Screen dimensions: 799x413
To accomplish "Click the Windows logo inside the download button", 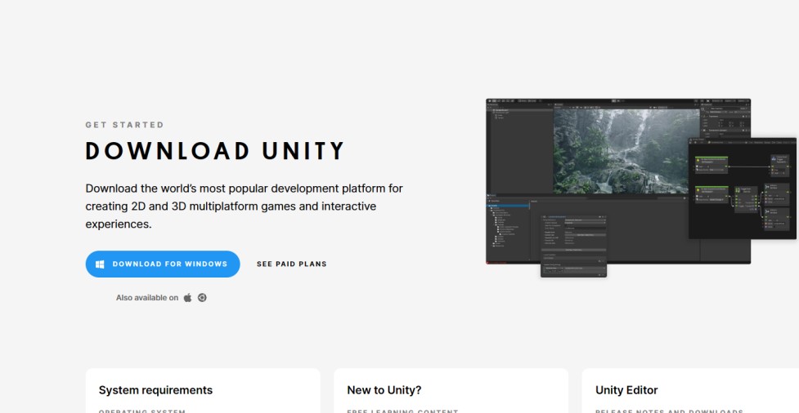I will pyautogui.click(x=100, y=264).
